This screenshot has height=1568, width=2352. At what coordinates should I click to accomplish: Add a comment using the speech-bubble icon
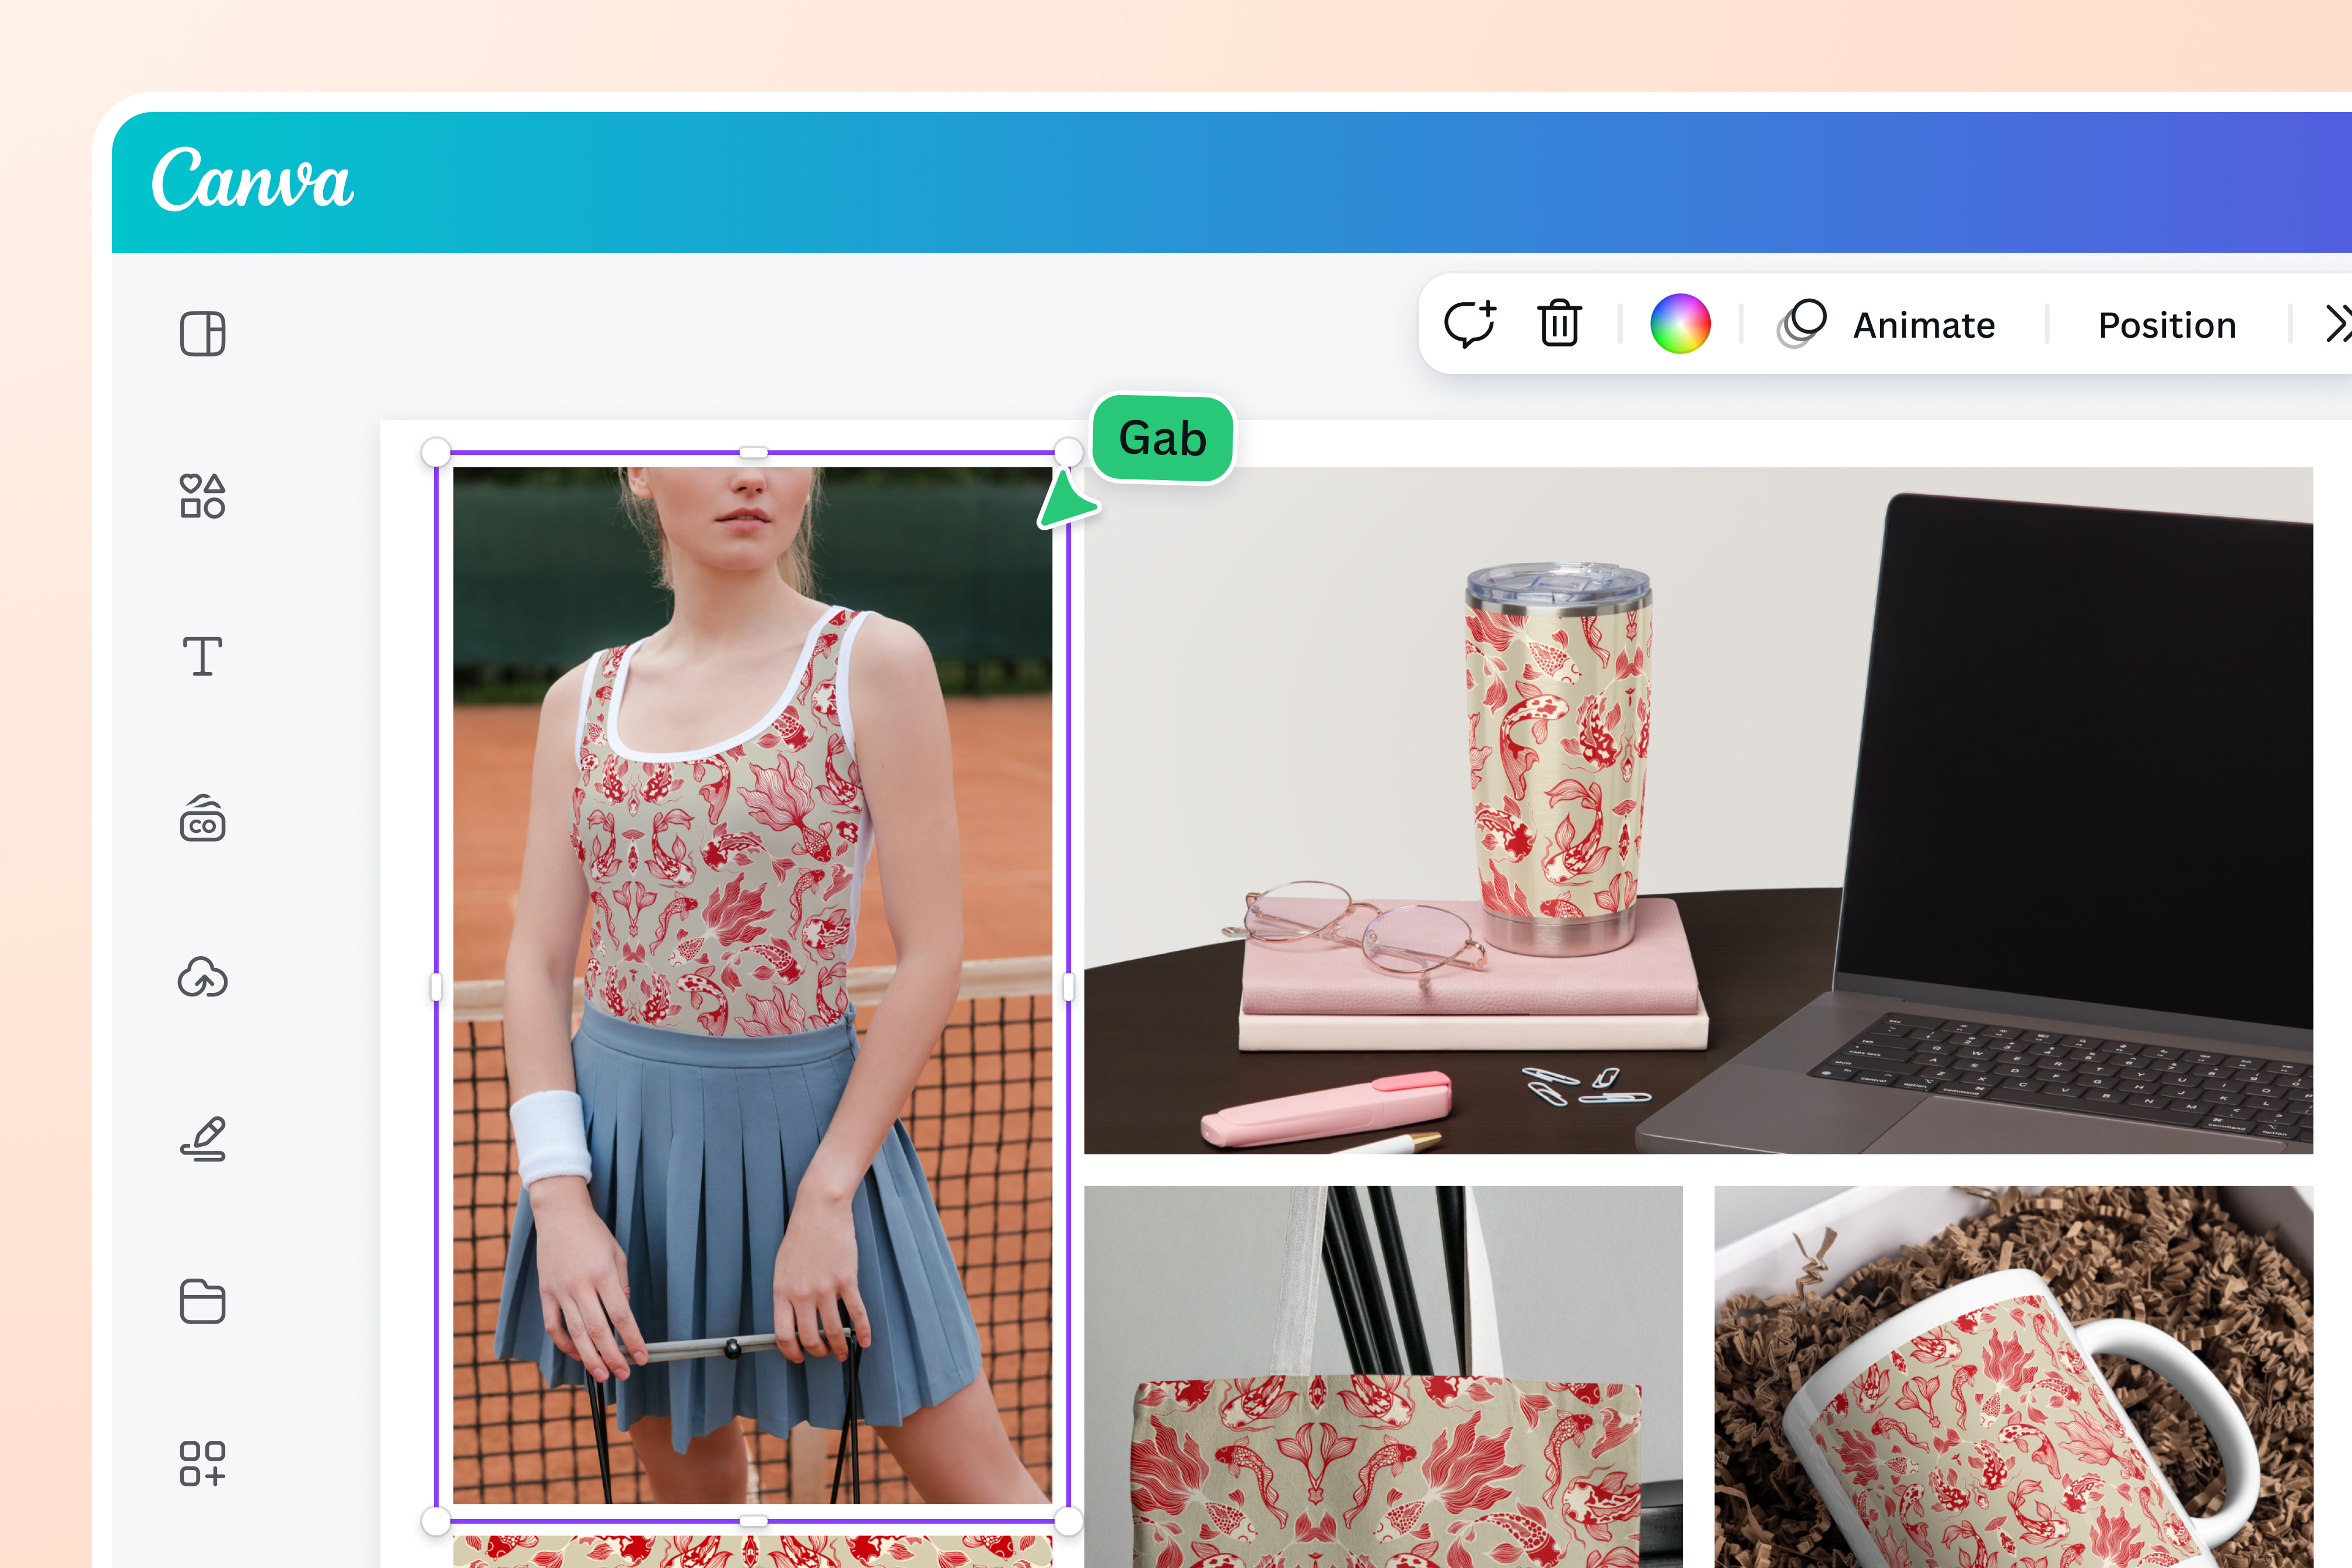[x=1470, y=323]
